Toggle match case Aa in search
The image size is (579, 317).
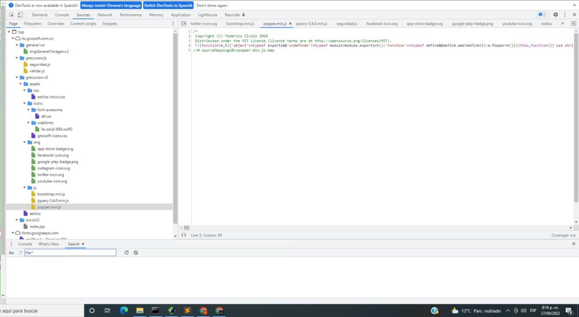pos(11,252)
